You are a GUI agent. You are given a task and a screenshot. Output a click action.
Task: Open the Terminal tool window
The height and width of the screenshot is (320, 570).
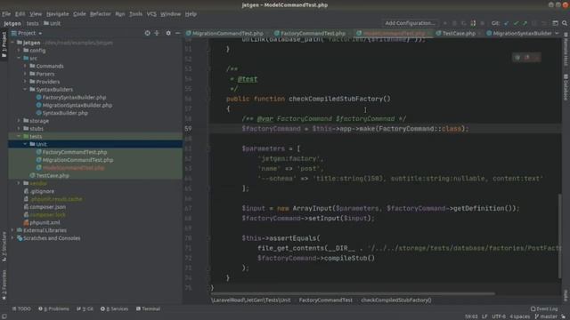click(x=149, y=309)
